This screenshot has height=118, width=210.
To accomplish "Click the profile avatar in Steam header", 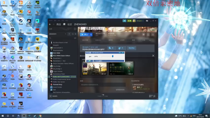I will (x=134, y=21).
